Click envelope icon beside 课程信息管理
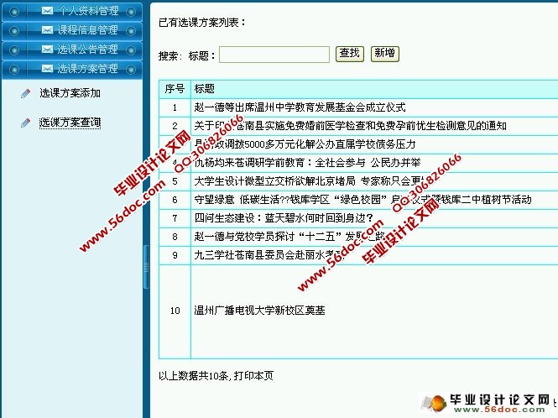Viewport: 558px width, 418px height. click(x=47, y=30)
